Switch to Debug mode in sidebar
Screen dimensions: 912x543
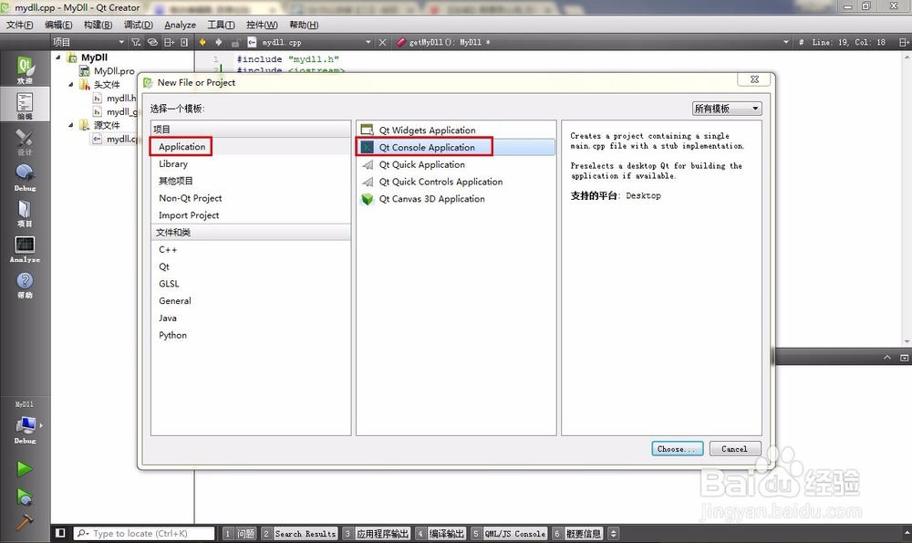click(x=25, y=178)
